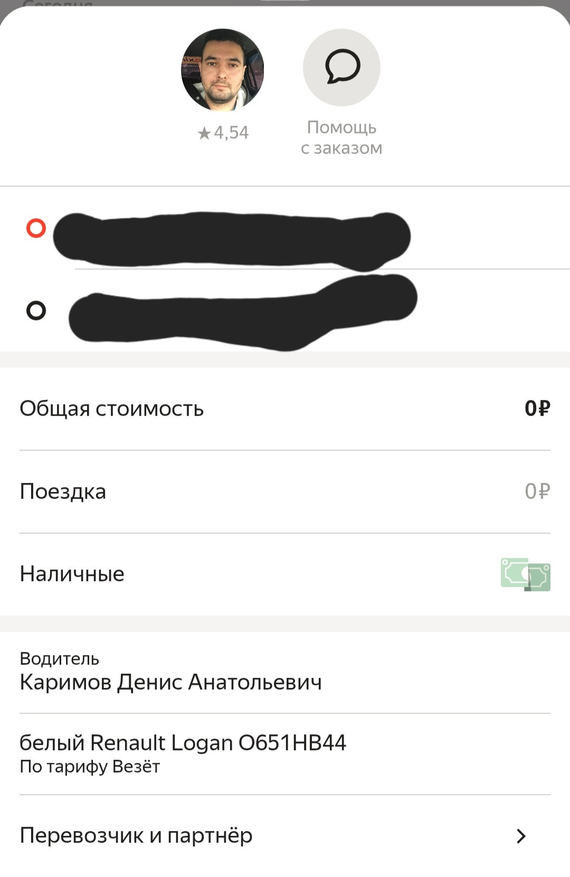
Task: Expand "Перевозчик и партнёр" chevron arrow
Action: pyautogui.click(x=521, y=836)
